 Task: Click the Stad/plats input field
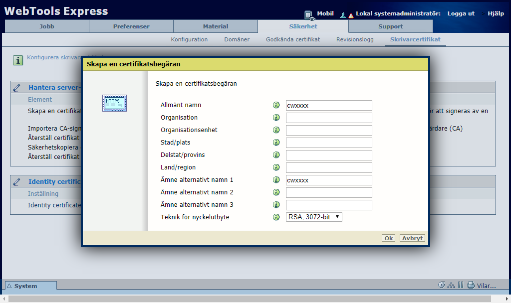tap(329, 143)
